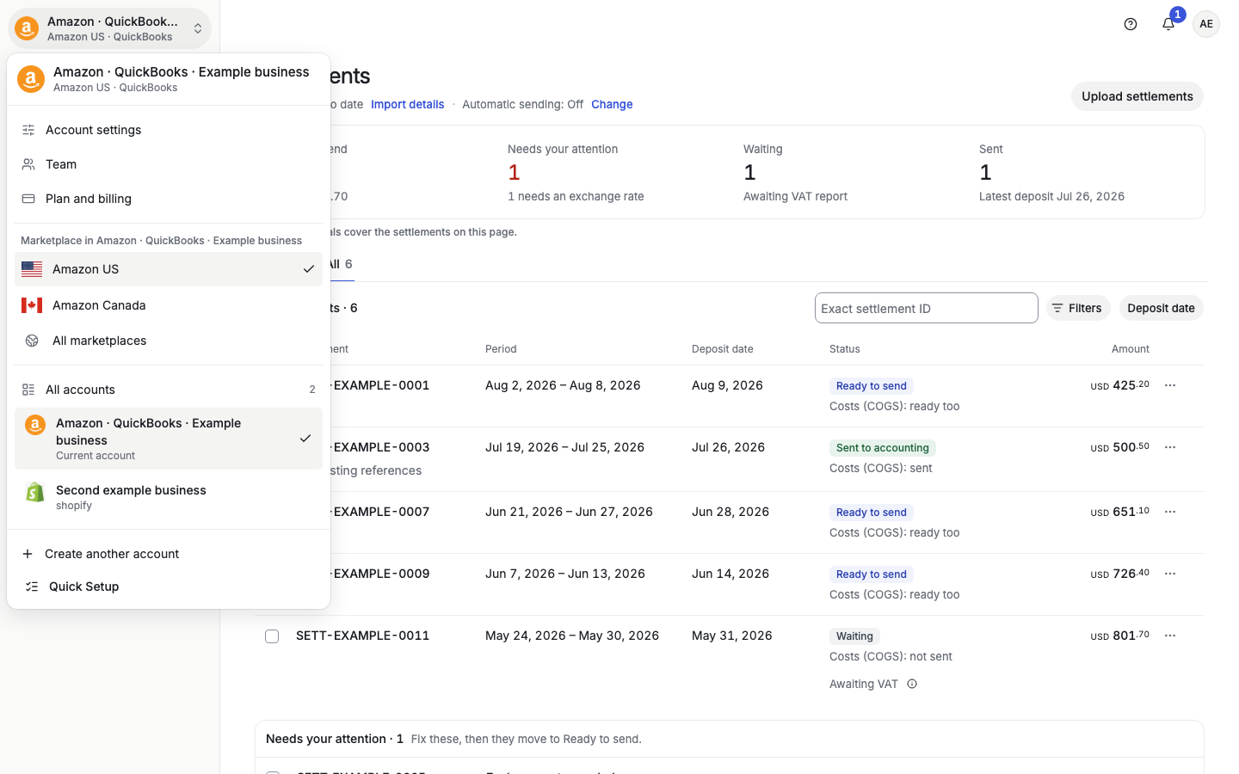This screenshot has height=774, width=1239.
Task: Collapse the account switcher dropdown
Action: (110, 28)
